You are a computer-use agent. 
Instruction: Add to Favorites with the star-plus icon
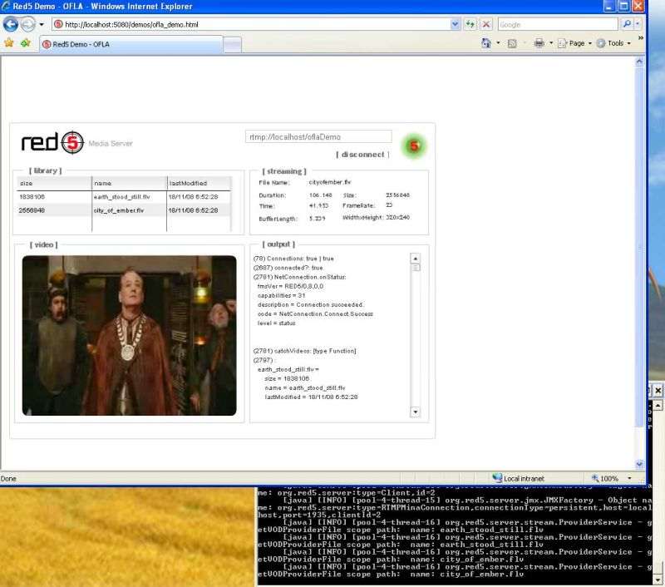click(x=26, y=43)
